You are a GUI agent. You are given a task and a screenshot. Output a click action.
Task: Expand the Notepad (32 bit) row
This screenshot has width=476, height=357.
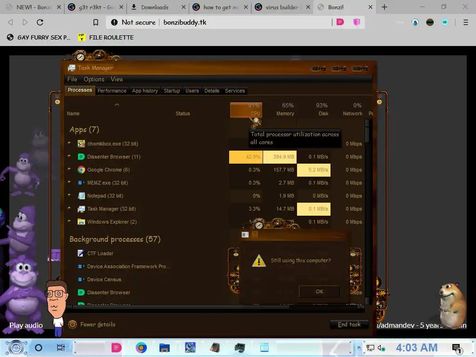point(69,195)
